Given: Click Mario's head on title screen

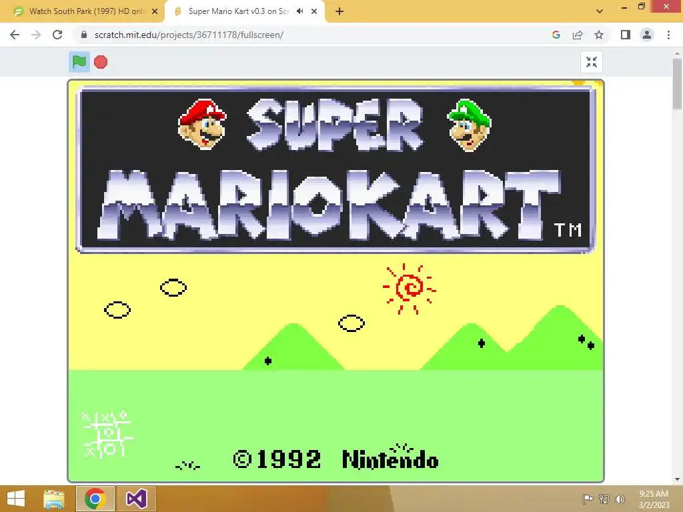Looking at the screenshot, I should 202,125.
